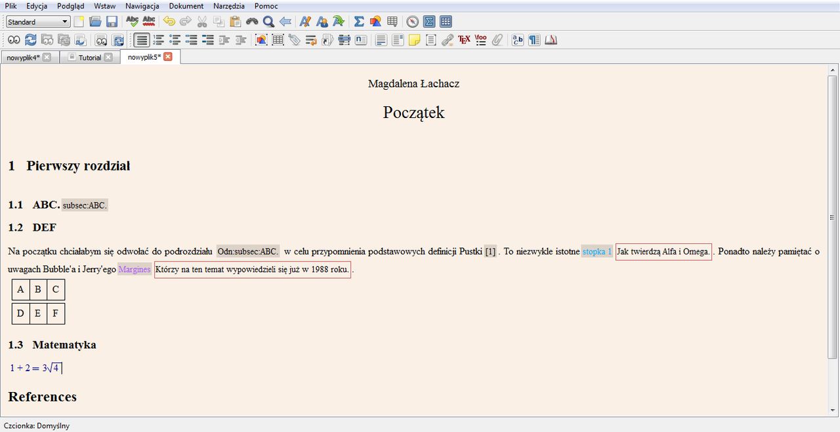Insert nomenclature entry icon
Screen dimensions: 840x432
tap(361, 40)
